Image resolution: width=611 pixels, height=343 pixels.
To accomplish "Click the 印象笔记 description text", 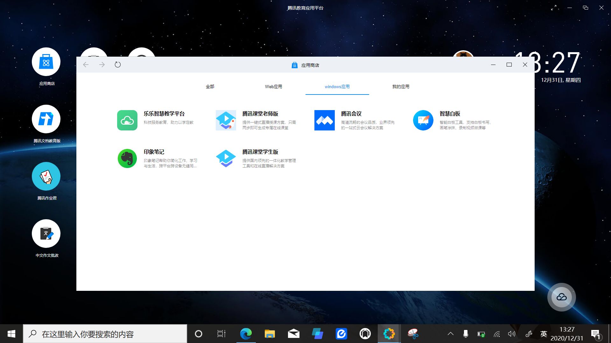I will [x=171, y=163].
